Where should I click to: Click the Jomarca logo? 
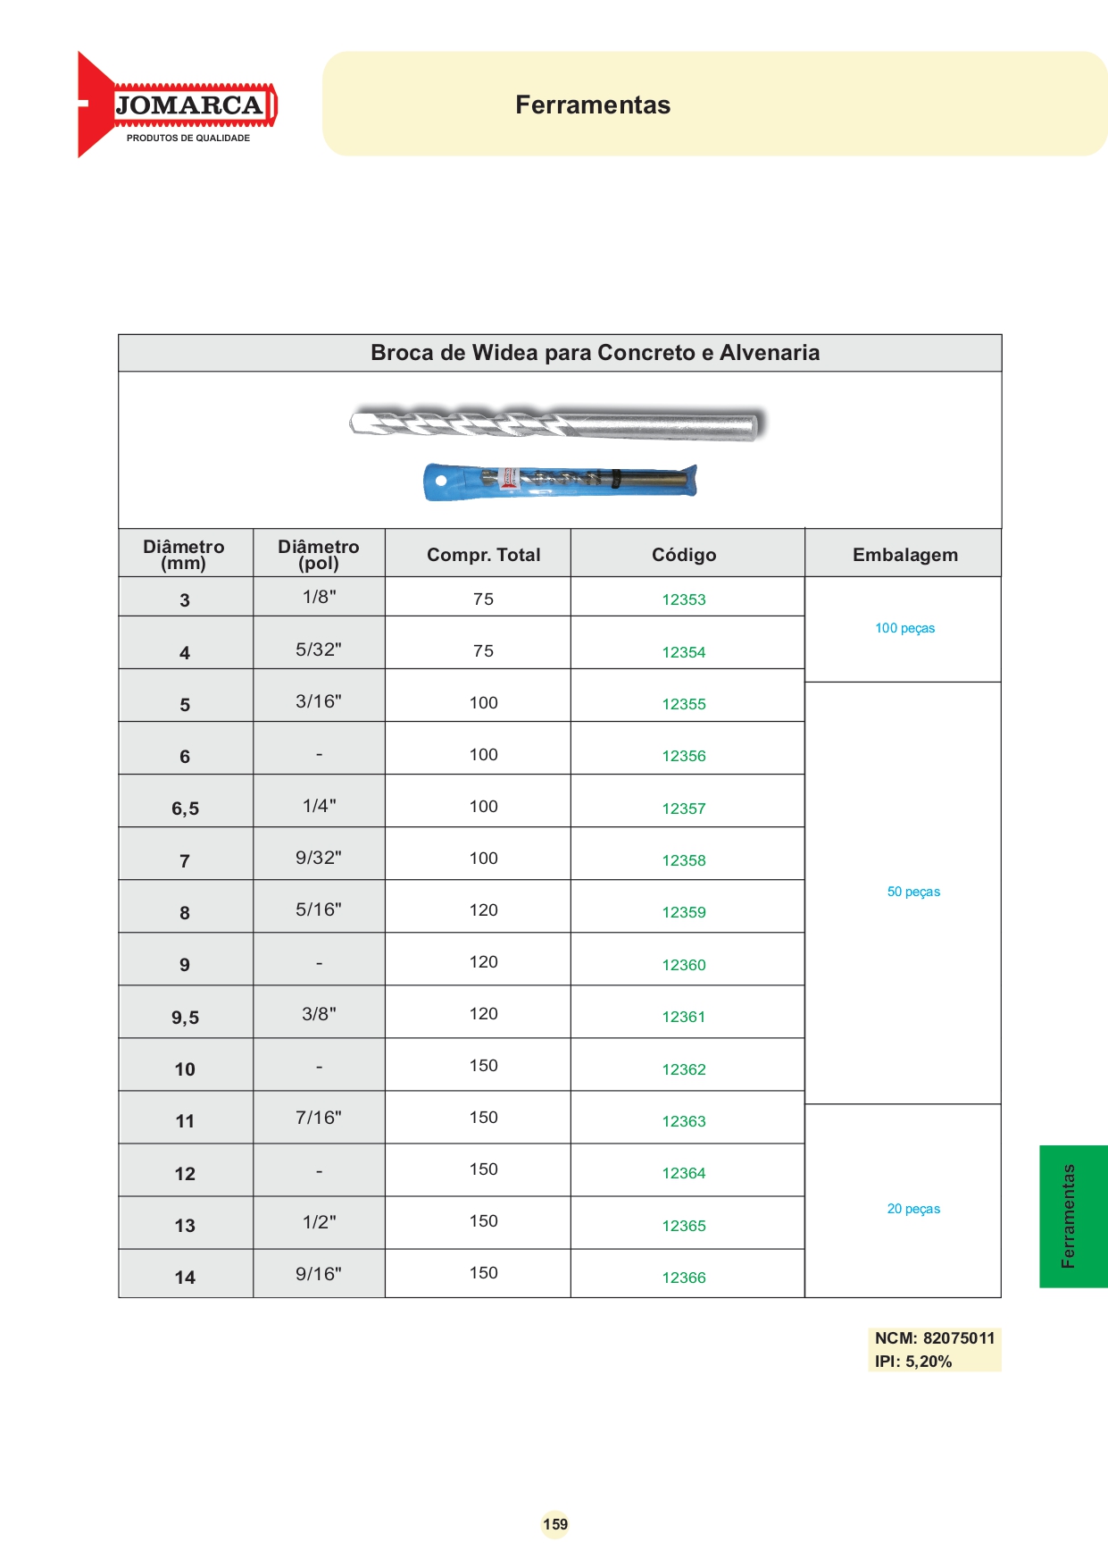(x=178, y=105)
